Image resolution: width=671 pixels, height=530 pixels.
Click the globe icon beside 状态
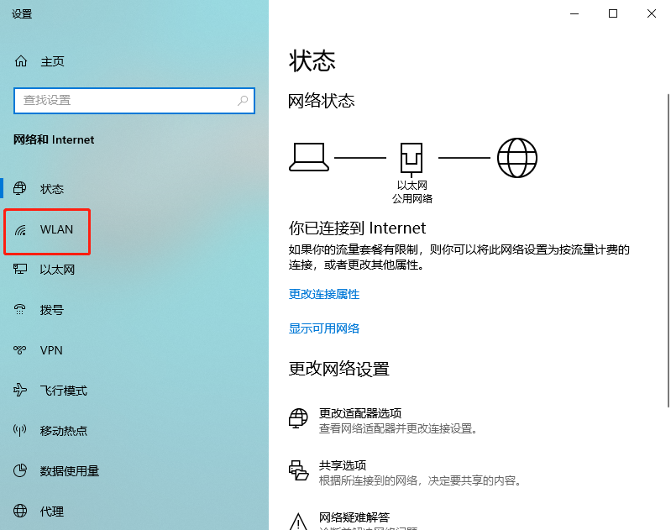coord(21,189)
